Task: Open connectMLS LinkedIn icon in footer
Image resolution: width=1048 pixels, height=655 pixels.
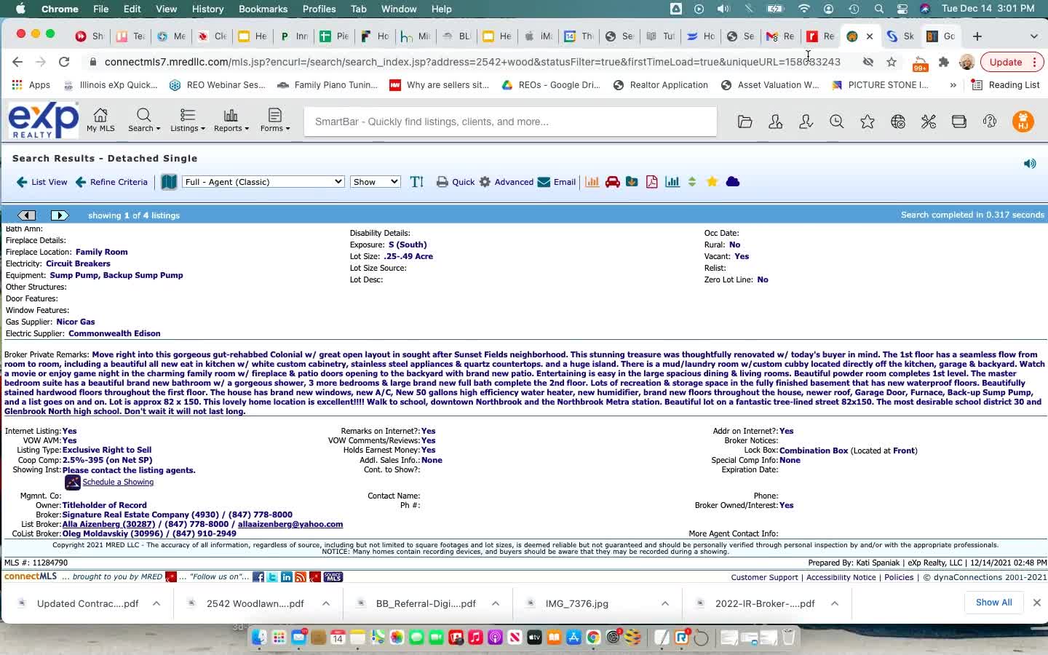Action: [x=287, y=577]
